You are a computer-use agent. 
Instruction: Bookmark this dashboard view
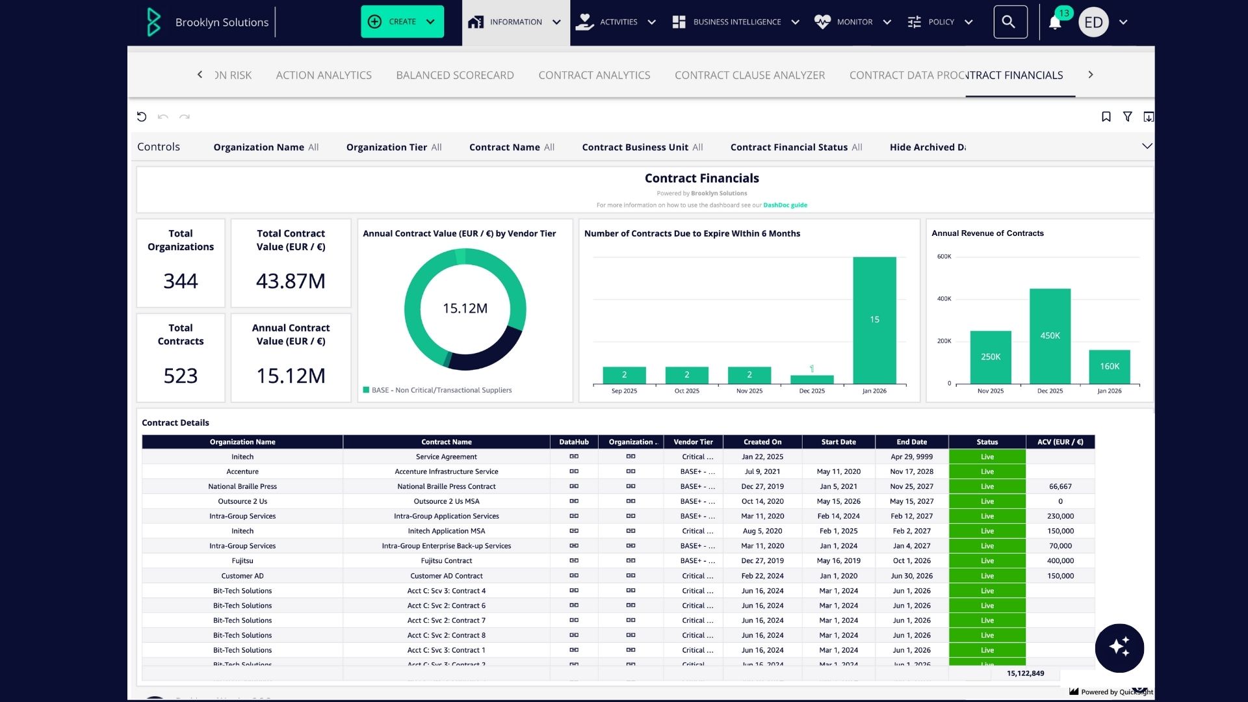click(1106, 116)
